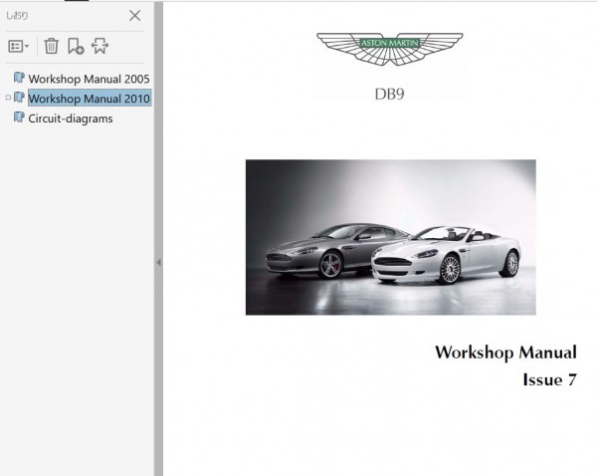Click bookmark icon beside Workshop Manual 2005
The height and width of the screenshot is (476, 597).
tap(19, 78)
